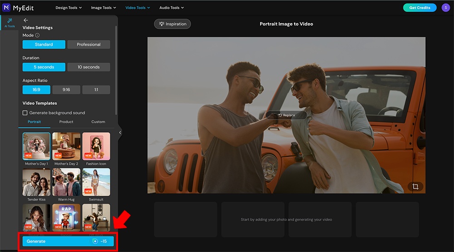The image size is (454, 252).
Task: Choose 10 seconds duration
Action: pos(89,67)
